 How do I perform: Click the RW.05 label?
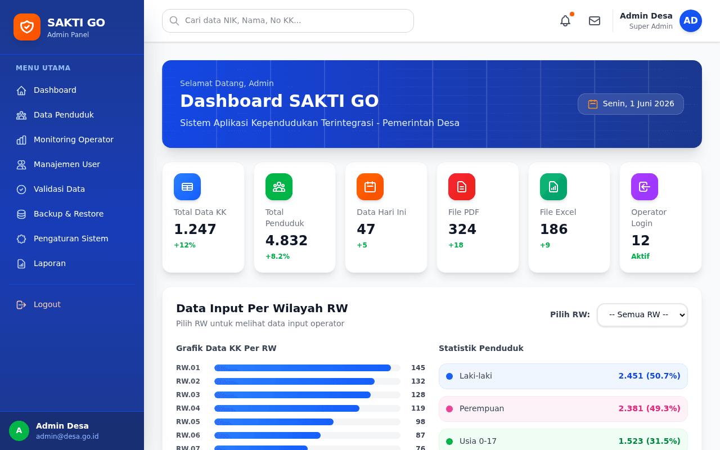(188, 422)
